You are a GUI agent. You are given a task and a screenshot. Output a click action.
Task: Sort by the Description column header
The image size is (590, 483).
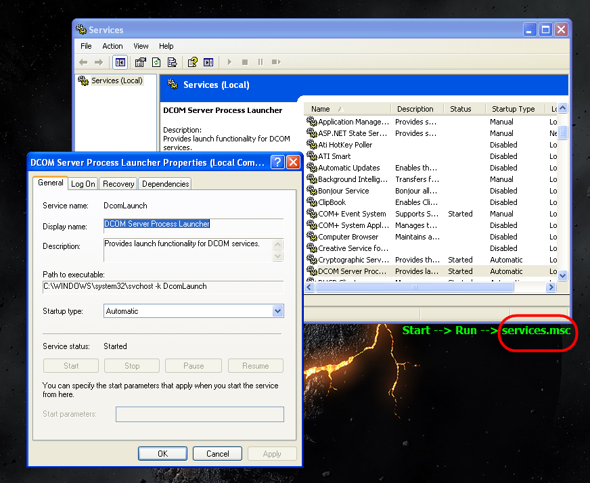pos(417,109)
